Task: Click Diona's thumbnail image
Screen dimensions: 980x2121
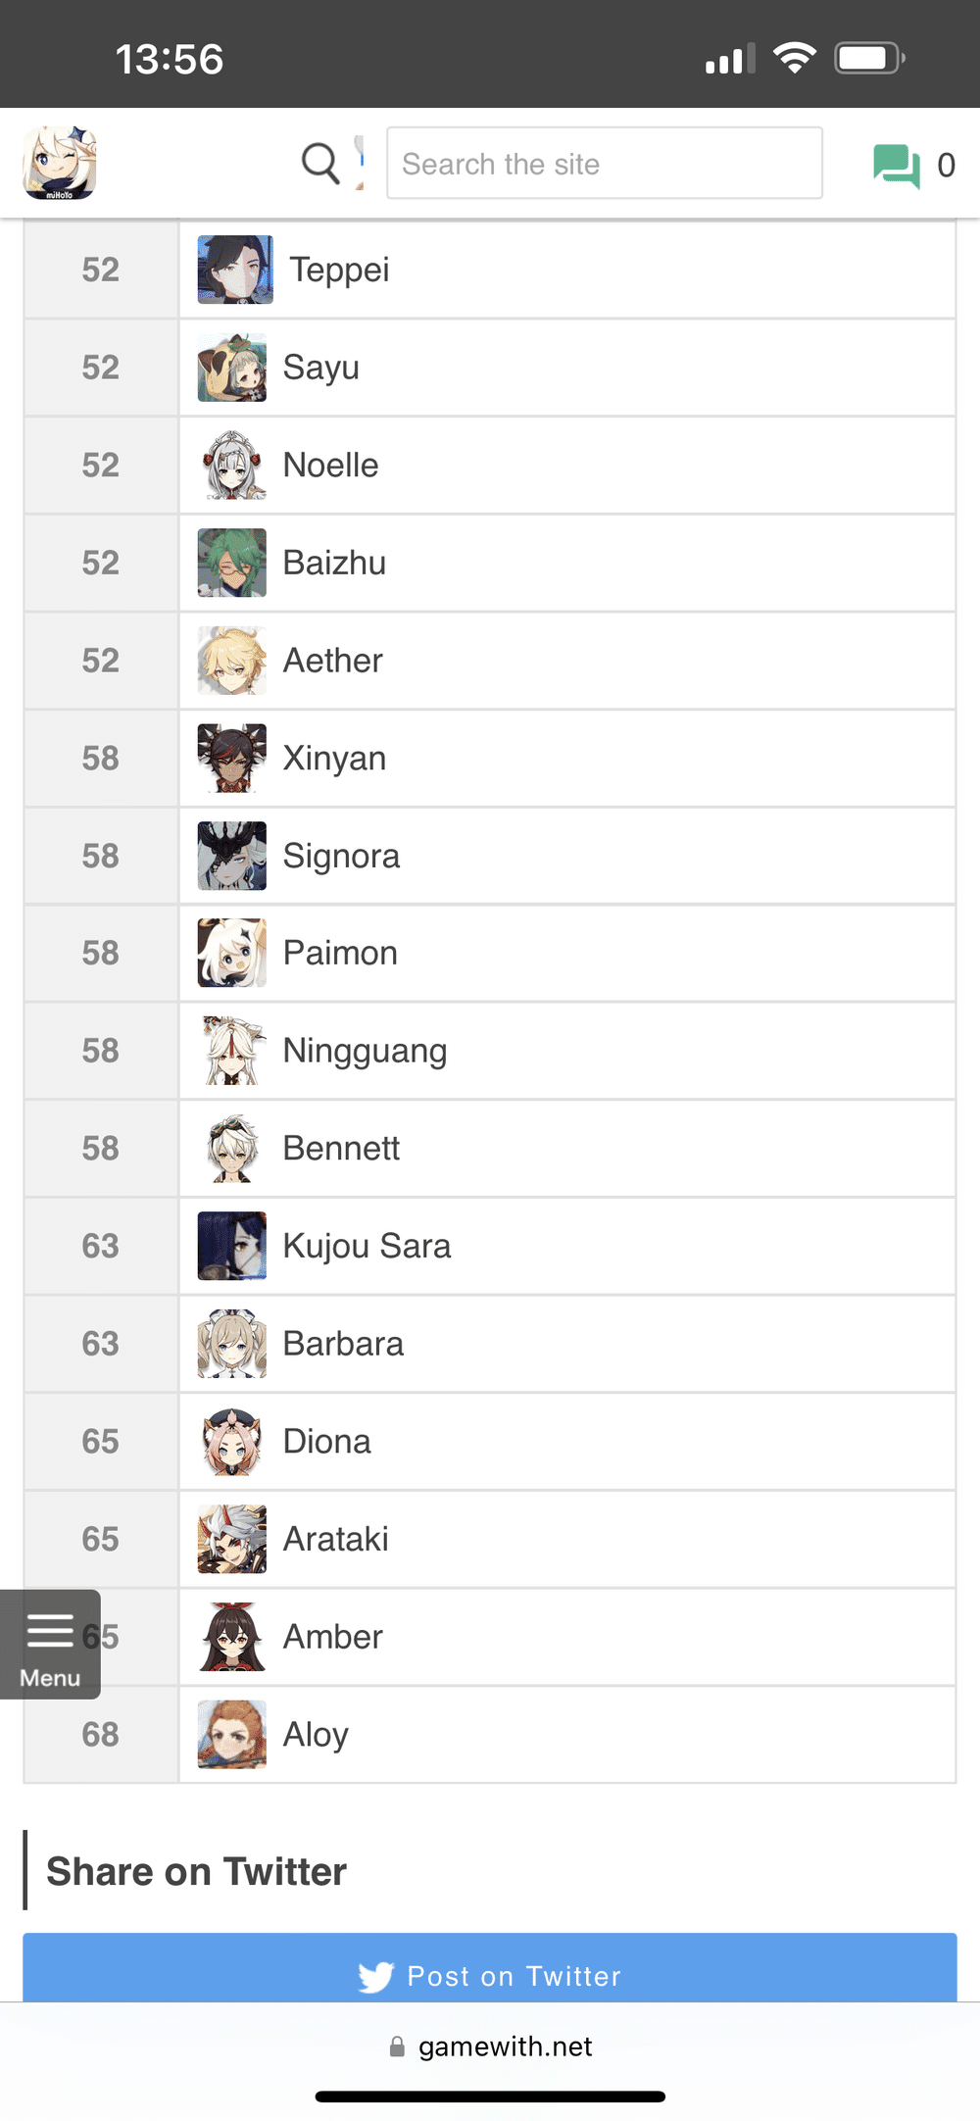Action: (231, 1441)
